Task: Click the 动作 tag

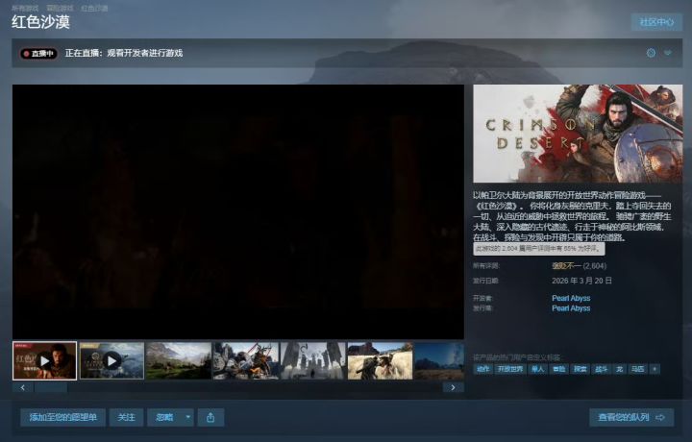Action: (x=482, y=369)
